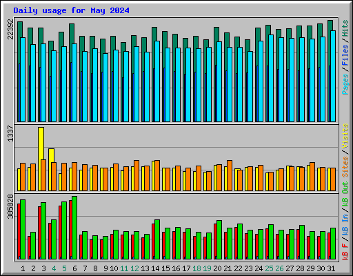Click the yellow visits bar for day 14
Viewport: 353px width, 276px height.
coord(153,176)
